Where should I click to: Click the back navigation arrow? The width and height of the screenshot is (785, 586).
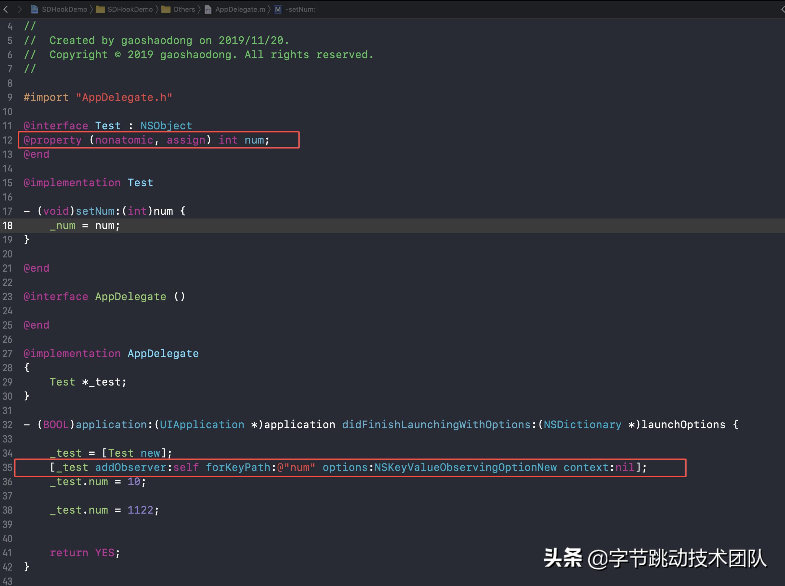[x=6, y=9]
